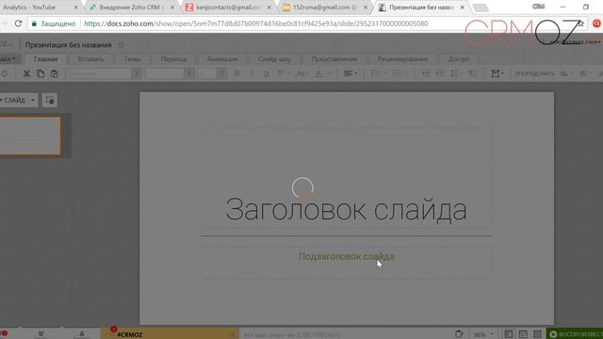The image size is (603, 339).
Task: Click the Воспроизвести play button
Action: 576,334
